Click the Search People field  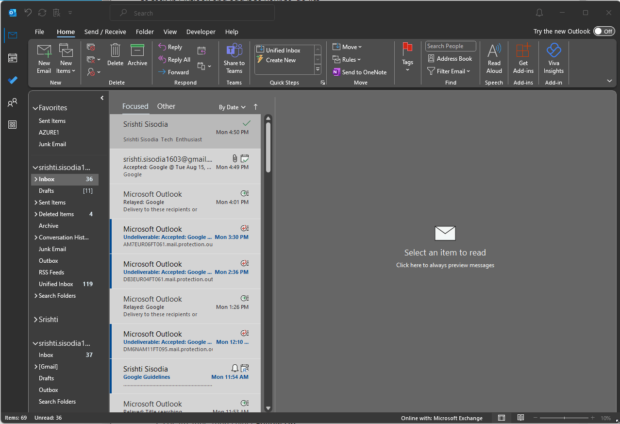pyautogui.click(x=451, y=46)
